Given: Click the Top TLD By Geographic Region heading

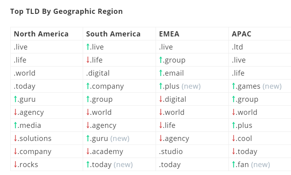Looking at the screenshot, I should (67, 11).
